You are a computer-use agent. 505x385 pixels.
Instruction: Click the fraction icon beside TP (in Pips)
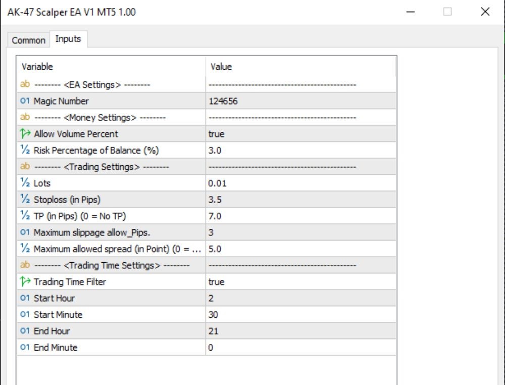pyautogui.click(x=25, y=216)
